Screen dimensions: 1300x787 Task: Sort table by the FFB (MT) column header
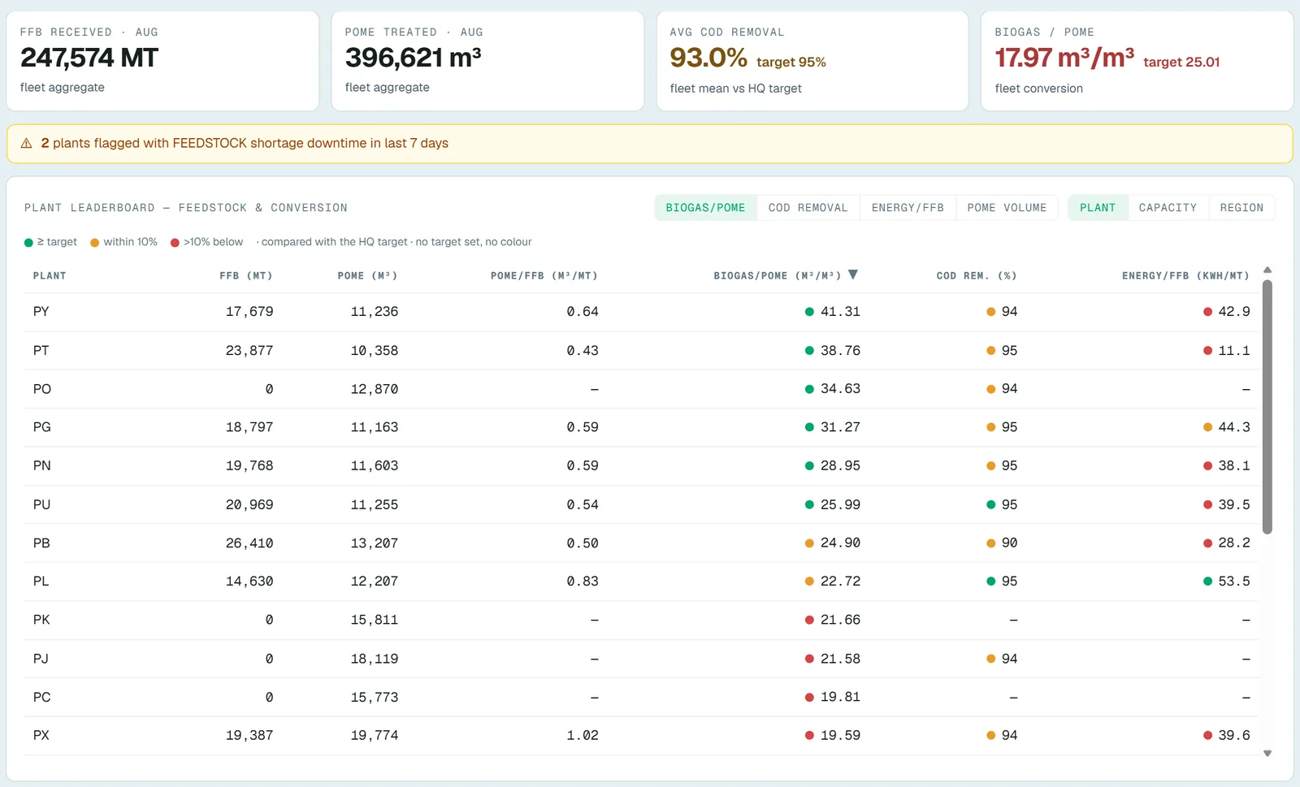coord(246,276)
